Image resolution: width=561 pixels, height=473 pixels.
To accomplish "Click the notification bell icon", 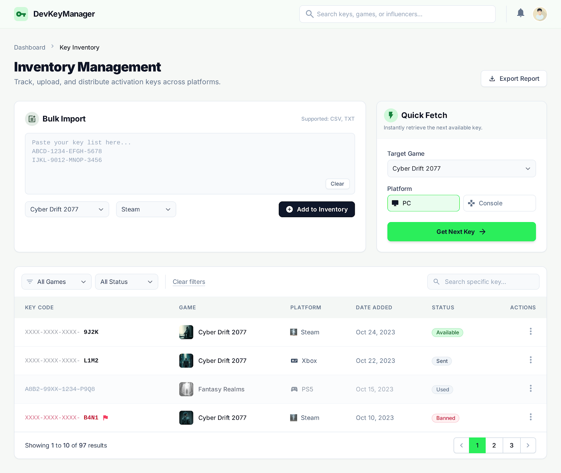I will (520, 13).
